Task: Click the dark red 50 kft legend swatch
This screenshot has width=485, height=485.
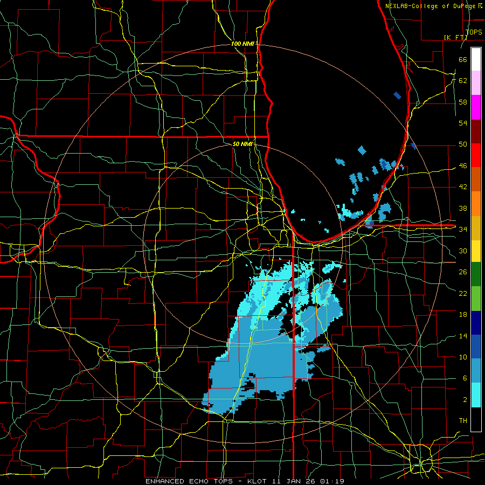Action: 476,131
